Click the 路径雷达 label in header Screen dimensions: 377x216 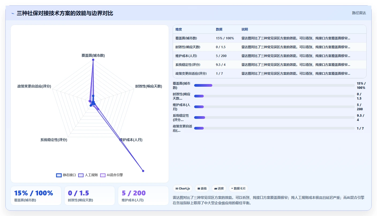tap(359, 13)
